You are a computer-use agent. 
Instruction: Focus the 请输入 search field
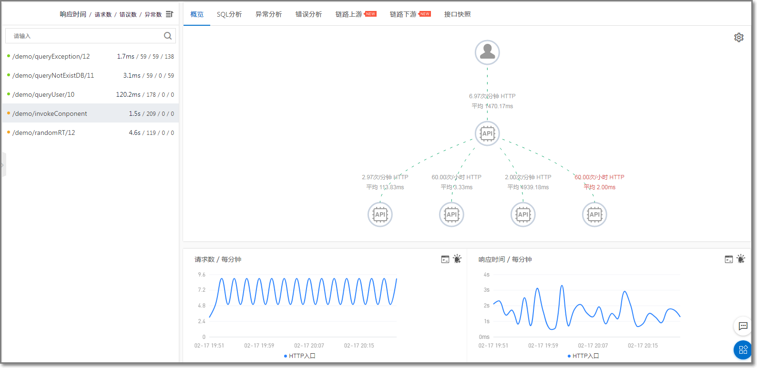(x=91, y=36)
